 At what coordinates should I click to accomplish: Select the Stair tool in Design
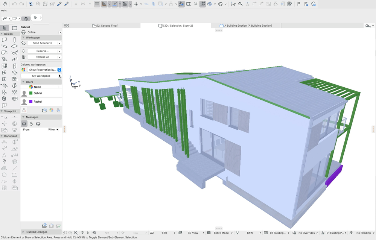(x=4, y=59)
